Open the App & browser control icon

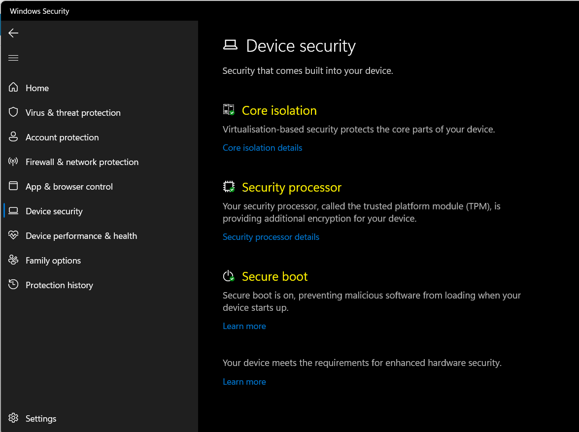[x=13, y=186]
